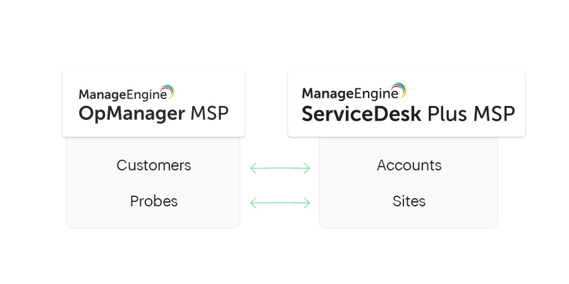The width and height of the screenshot is (569, 284).
Task: Click ManageEngine wordmark in the OpManager card
Action: tap(123, 95)
